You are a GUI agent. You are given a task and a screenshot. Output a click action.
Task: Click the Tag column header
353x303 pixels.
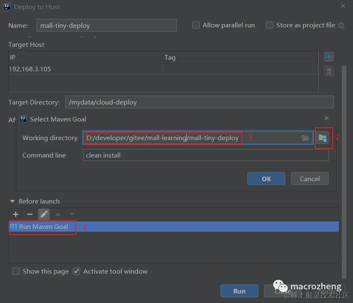tap(240, 58)
